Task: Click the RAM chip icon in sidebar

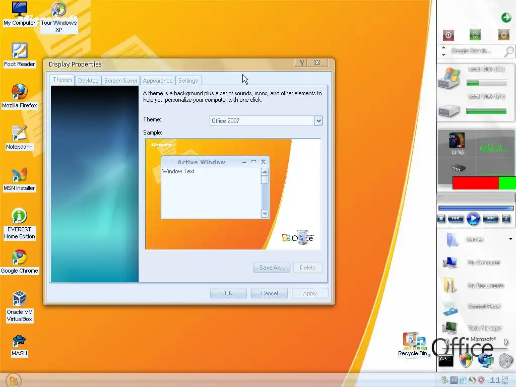Action: [458, 168]
